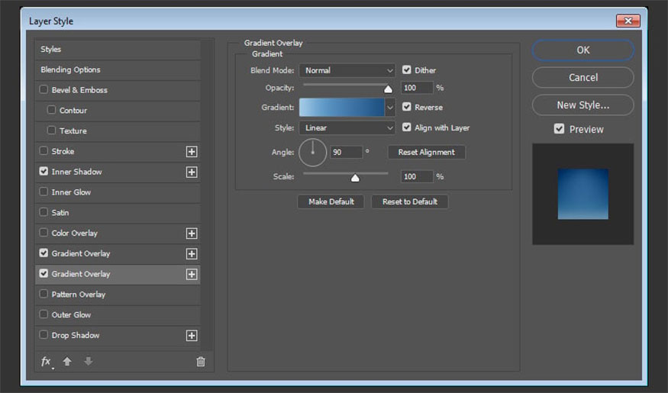Click plus icon beside Color Overlay

pyautogui.click(x=192, y=234)
